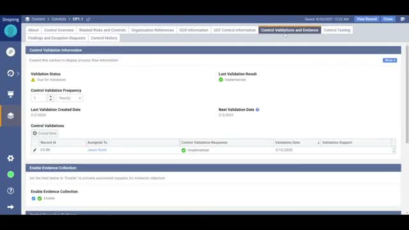This screenshot has width=409, height=230.
Task: Expand the recent activity arrow in sidebar
Action: 18,73
